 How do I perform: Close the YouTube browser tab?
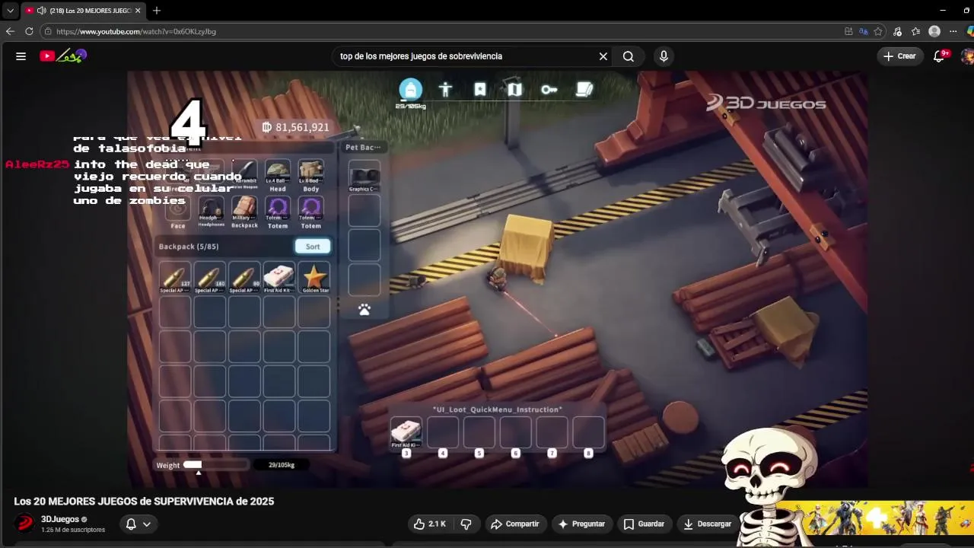coord(138,11)
